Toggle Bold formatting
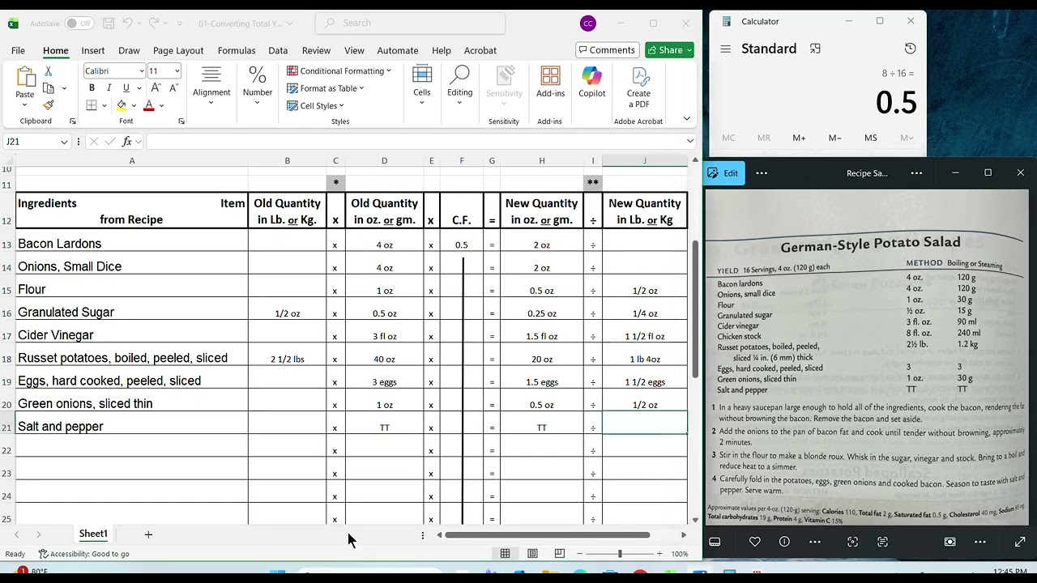The height and width of the screenshot is (583, 1037). 92,87
